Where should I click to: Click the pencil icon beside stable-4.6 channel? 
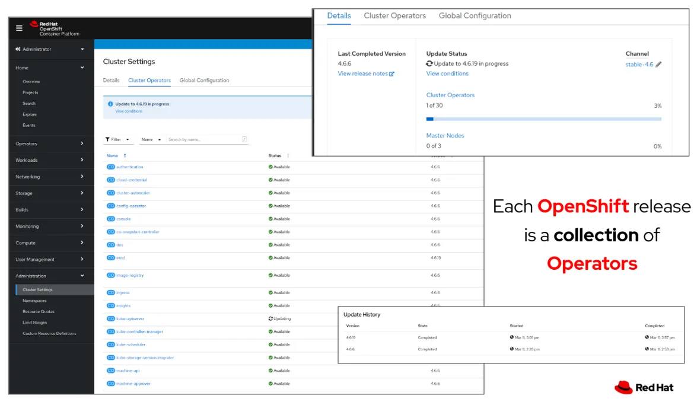point(658,65)
